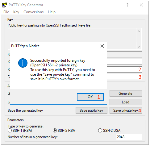Click the Generate button
The height and width of the screenshot is (146, 150).
click(x=126, y=94)
